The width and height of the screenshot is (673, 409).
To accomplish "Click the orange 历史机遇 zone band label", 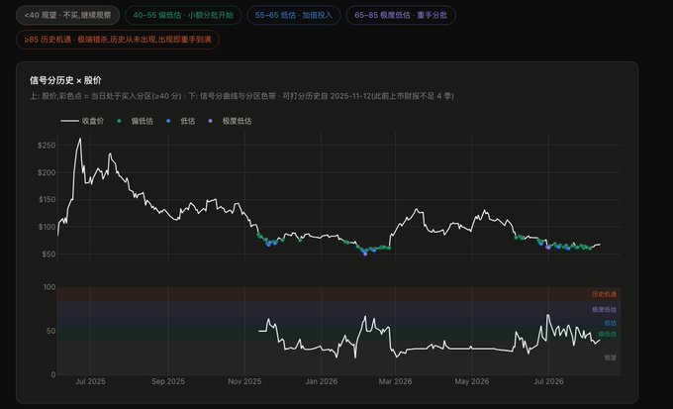I will click(604, 295).
